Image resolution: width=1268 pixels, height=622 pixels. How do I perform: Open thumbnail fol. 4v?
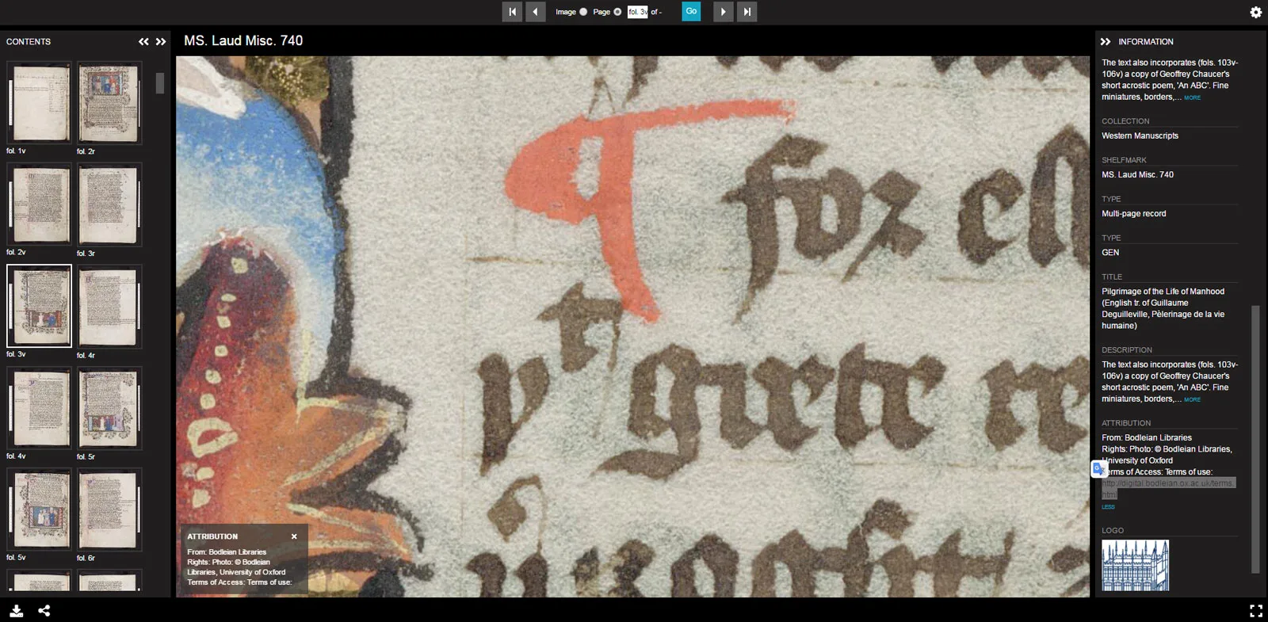click(x=40, y=408)
